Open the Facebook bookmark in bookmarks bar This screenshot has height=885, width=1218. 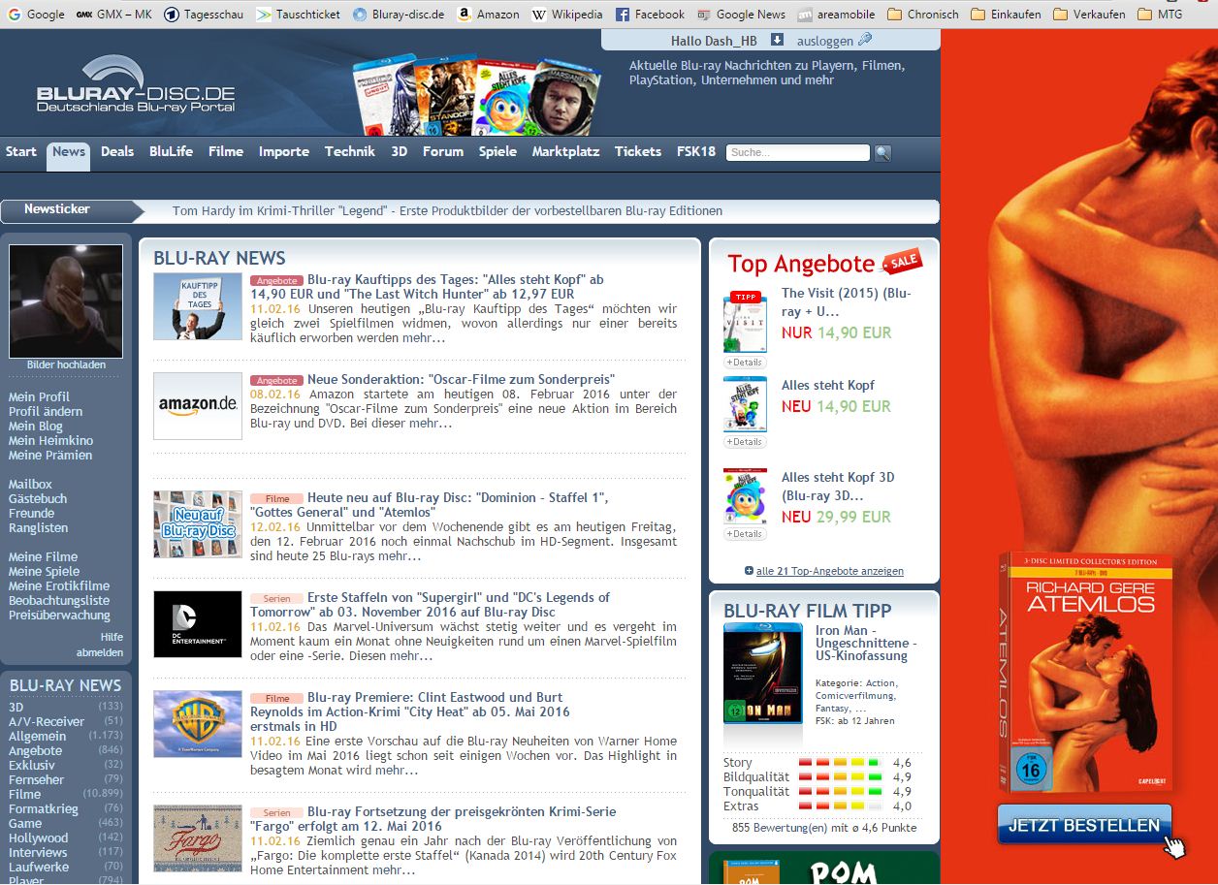[x=650, y=15]
